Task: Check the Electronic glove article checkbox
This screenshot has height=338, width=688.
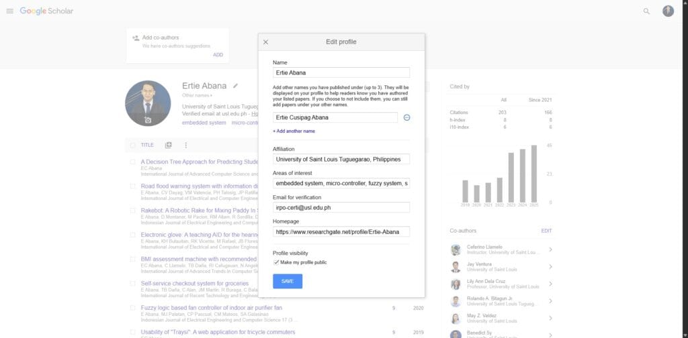Action: click(132, 235)
